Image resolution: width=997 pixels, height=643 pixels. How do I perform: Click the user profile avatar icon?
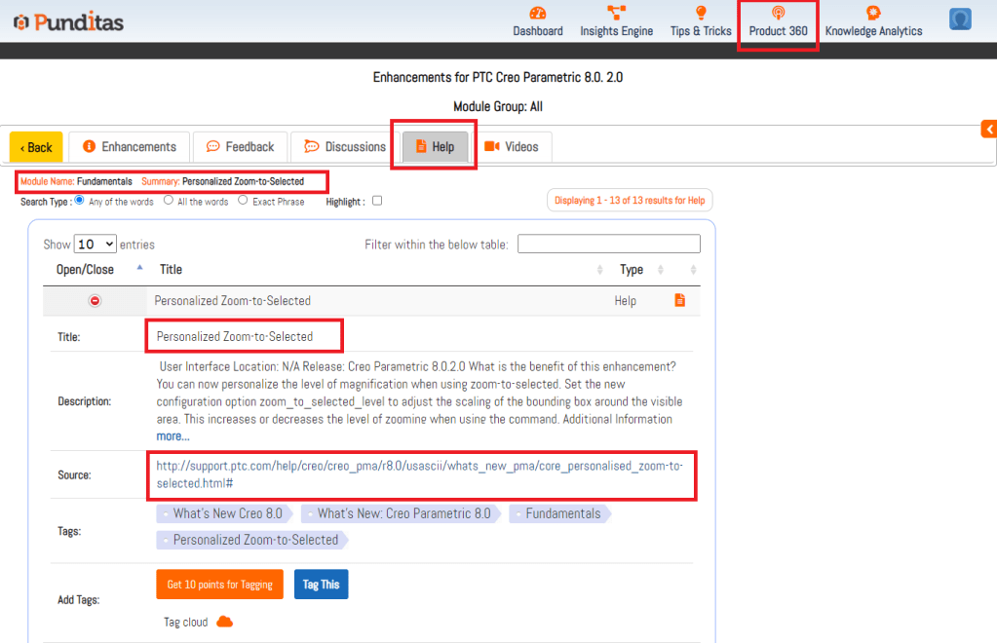(960, 19)
